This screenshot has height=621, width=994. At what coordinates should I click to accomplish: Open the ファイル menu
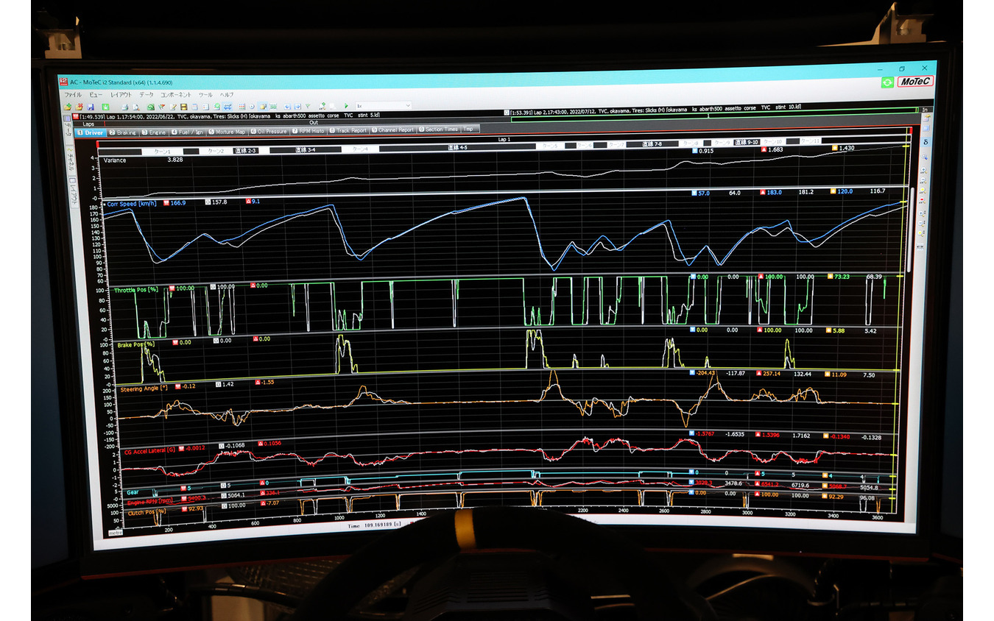(73, 95)
